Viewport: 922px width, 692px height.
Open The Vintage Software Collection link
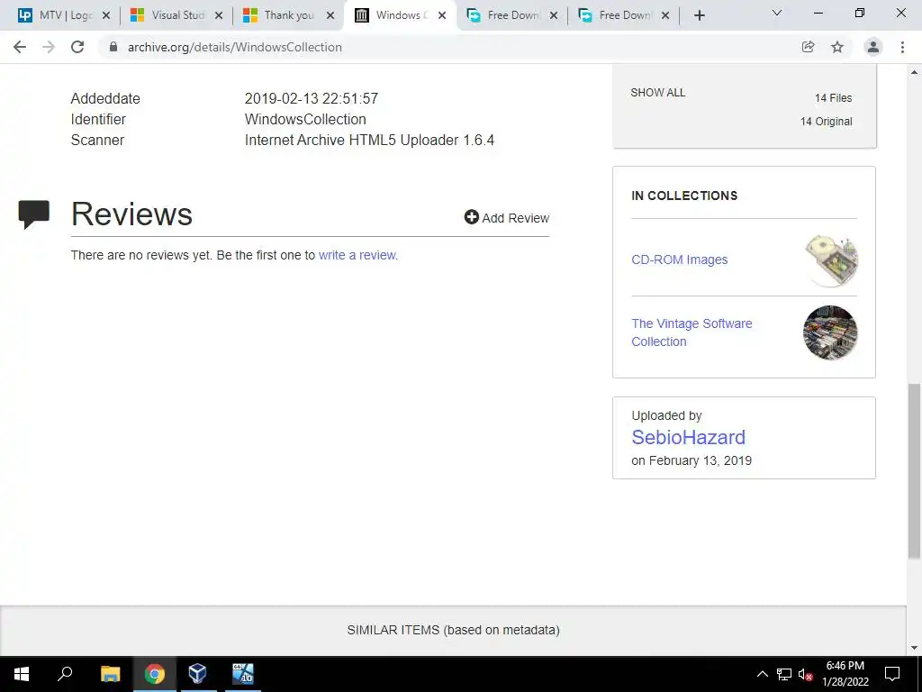pyautogui.click(x=691, y=332)
